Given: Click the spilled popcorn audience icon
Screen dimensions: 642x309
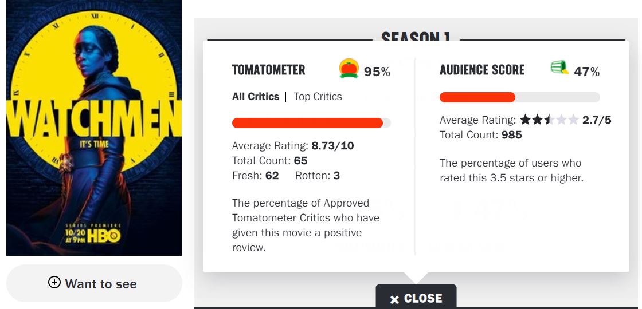Looking at the screenshot, I should click(x=559, y=69).
